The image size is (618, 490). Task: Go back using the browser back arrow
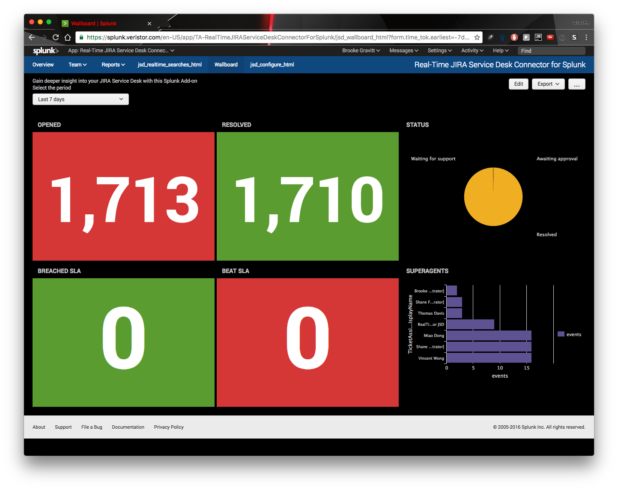click(x=32, y=37)
